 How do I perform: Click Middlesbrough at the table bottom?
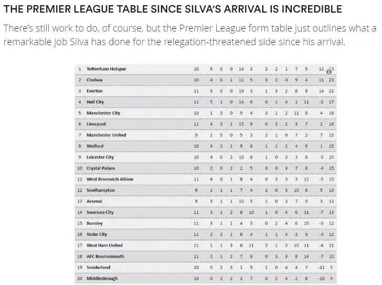coord(102,278)
